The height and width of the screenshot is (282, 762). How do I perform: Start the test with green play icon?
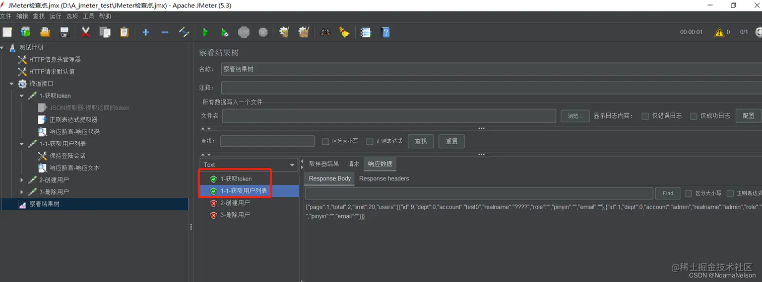(x=205, y=32)
